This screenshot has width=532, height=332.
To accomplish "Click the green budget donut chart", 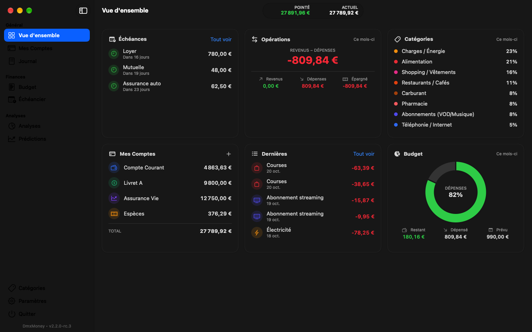I will click(456, 192).
